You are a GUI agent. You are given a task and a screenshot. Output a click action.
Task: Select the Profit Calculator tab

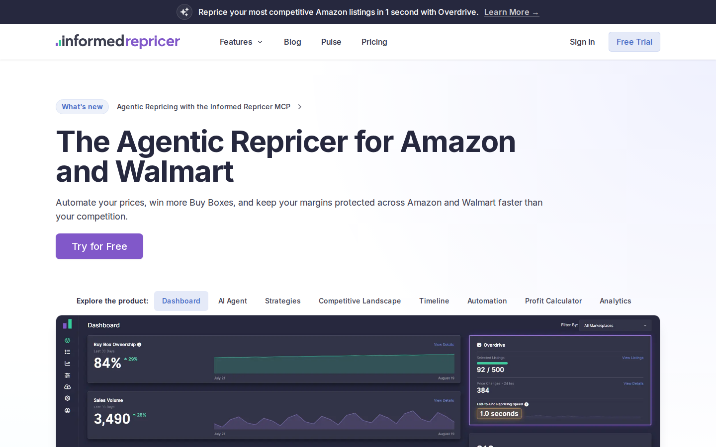(x=553, y=301)
